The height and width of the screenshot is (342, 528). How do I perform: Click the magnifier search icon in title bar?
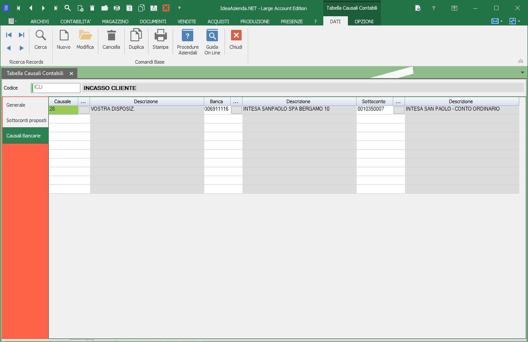(x=68, y=8)
